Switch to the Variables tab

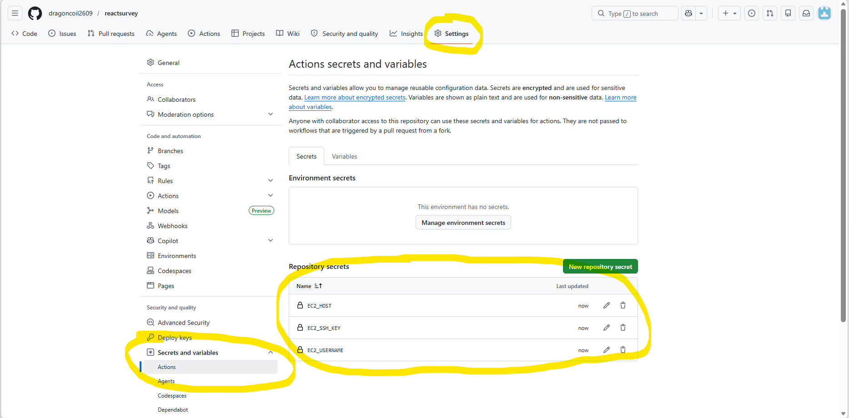click(x=344, y=156)
